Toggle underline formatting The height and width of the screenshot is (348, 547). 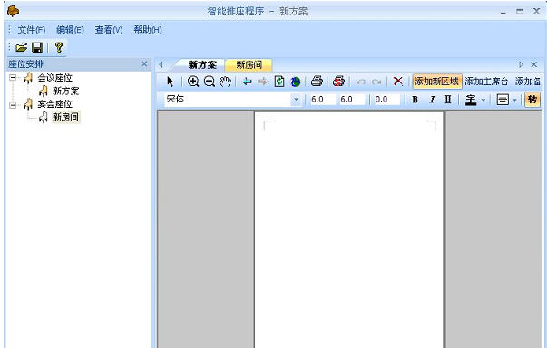click(x=448, y=100)
